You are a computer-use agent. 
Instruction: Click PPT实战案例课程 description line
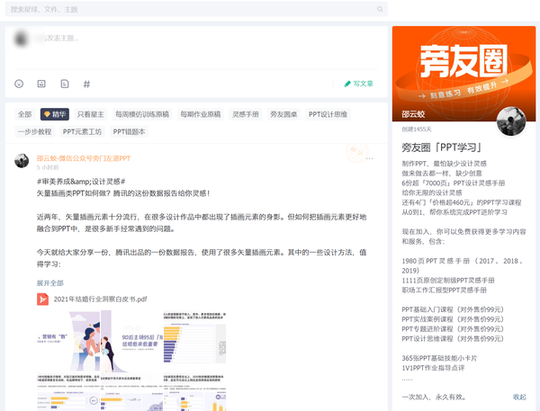pyautogui.click(x=453, y=319)
